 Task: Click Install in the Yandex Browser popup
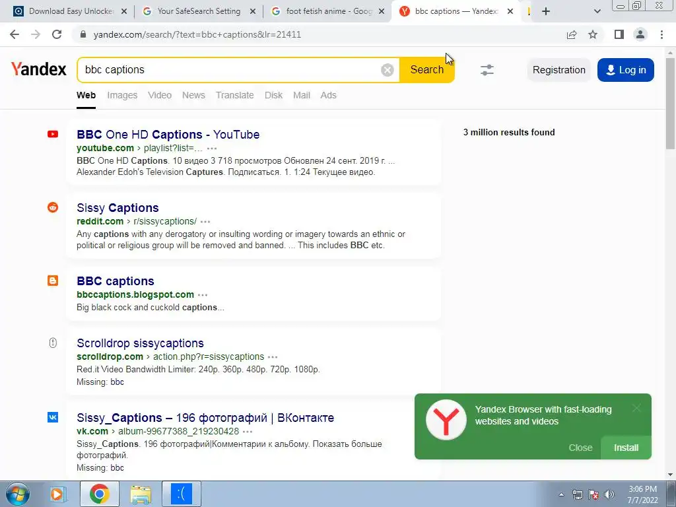(x=626, y=448)
